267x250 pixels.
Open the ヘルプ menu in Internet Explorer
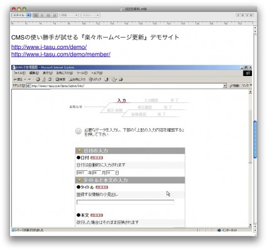point(97,73)
